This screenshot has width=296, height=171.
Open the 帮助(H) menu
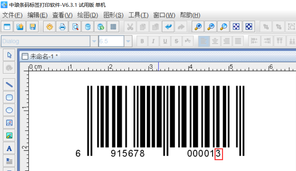click(x=190, y=15)
